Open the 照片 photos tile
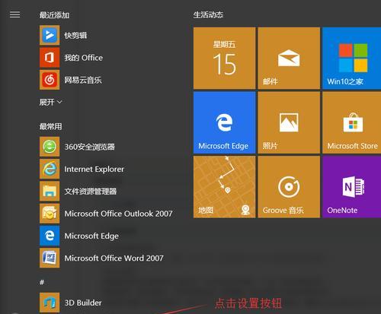The width and height of the screenshot is (381, 314). pyautogui.click(x=289, y=122)
